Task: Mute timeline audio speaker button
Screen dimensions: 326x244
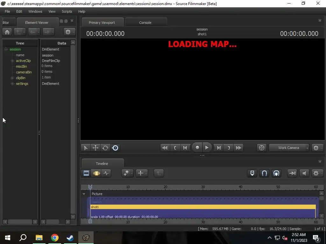Action: (304, 173)
